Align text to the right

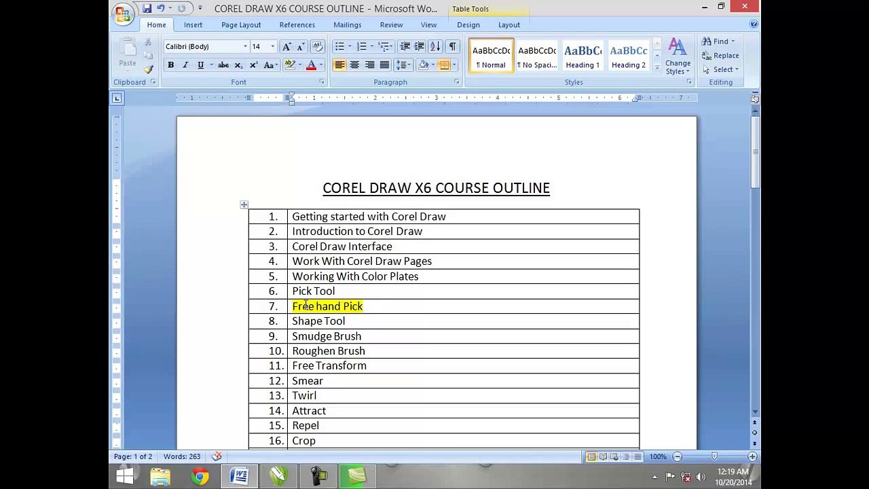pos(369,65)
